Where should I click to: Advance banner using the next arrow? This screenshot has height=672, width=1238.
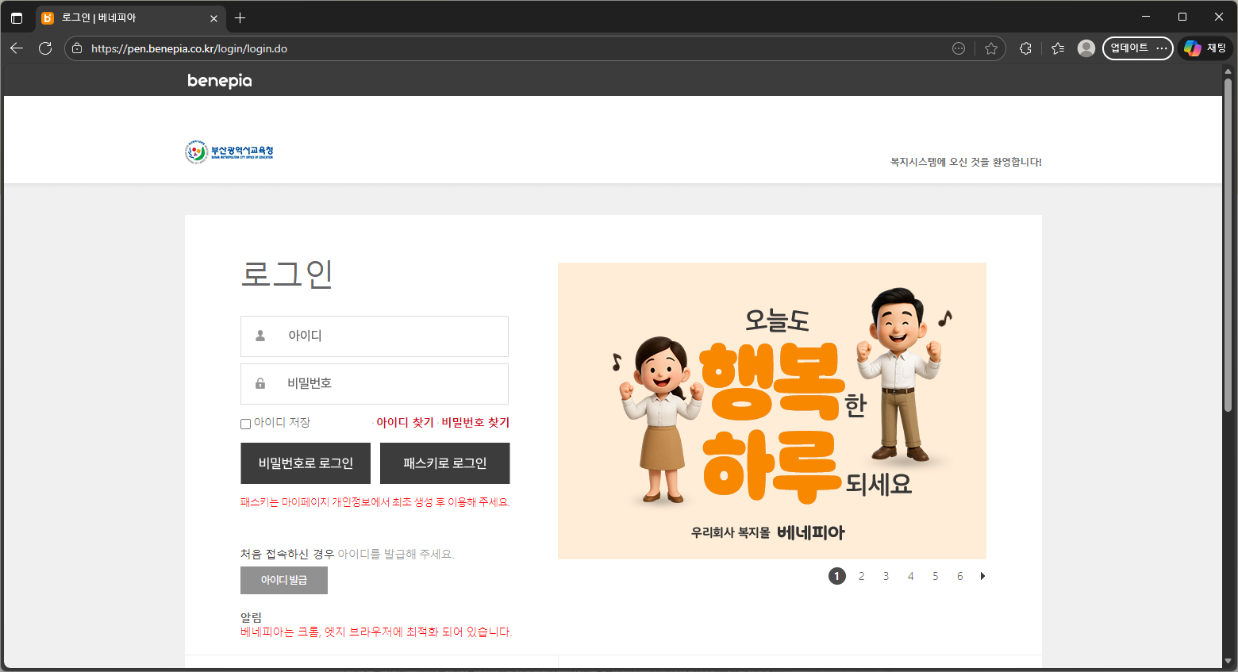(982, 576)
